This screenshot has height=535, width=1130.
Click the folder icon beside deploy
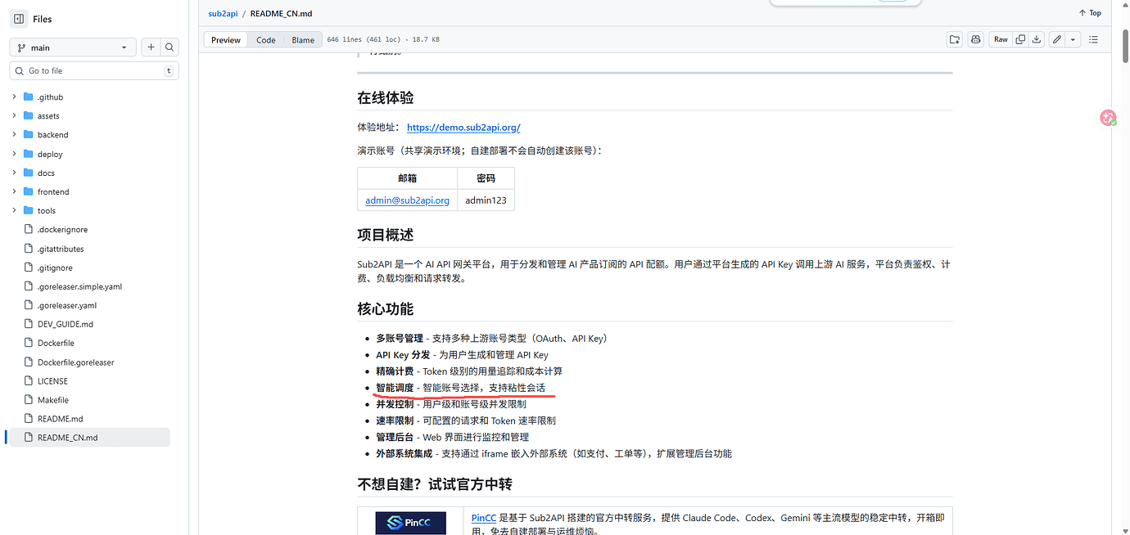click(29, 154)
